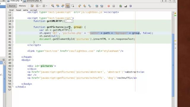Viewport: 190px width, 107px height.
Task: Switch to Source view
Action: click(x=12, y=6)
